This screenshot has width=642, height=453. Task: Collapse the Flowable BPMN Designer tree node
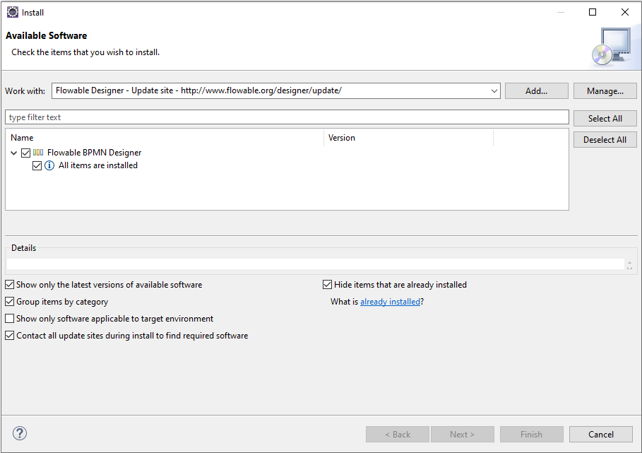point(14,153)
